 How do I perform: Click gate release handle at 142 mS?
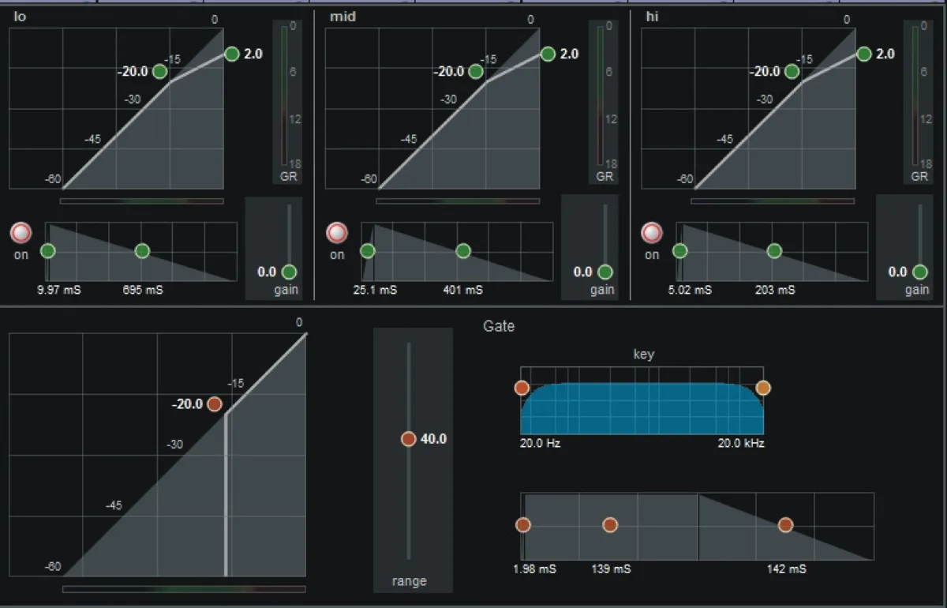pos(785,525)
